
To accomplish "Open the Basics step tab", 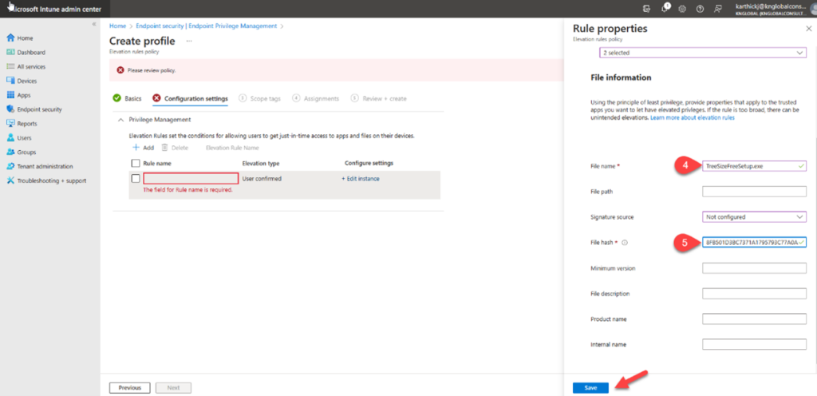I will tap(127, 98).
